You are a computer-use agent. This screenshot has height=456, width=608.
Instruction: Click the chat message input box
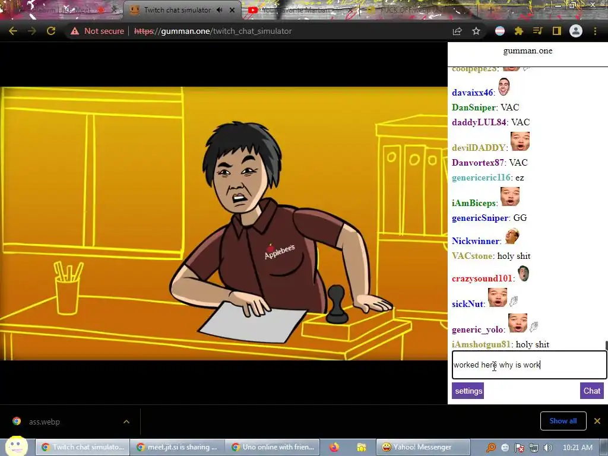click(529, 365)
